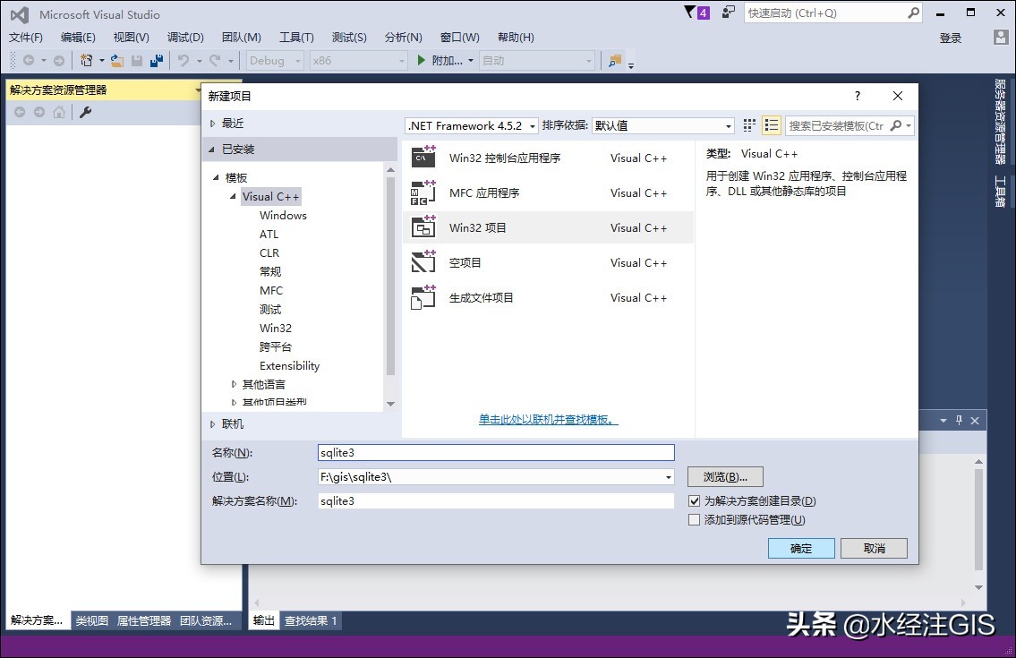1016x658 pixels.
Task: Open the 文件(F) menu
Action: [26, 38]
